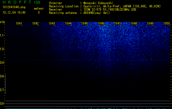
Task: Click the Receiving antenna label
Action: coord(63,13)
